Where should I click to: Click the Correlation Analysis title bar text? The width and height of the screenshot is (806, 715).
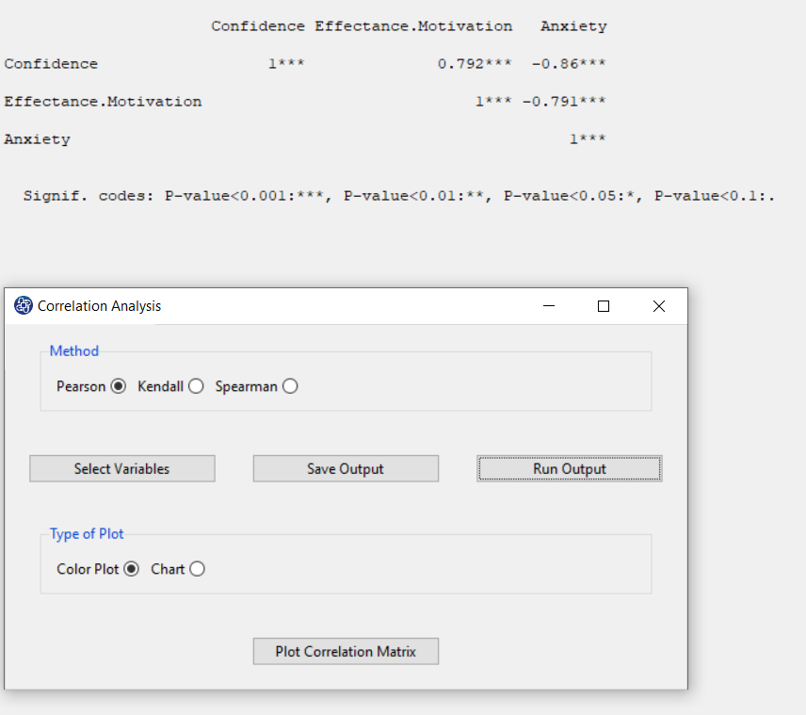coord(99,306)
